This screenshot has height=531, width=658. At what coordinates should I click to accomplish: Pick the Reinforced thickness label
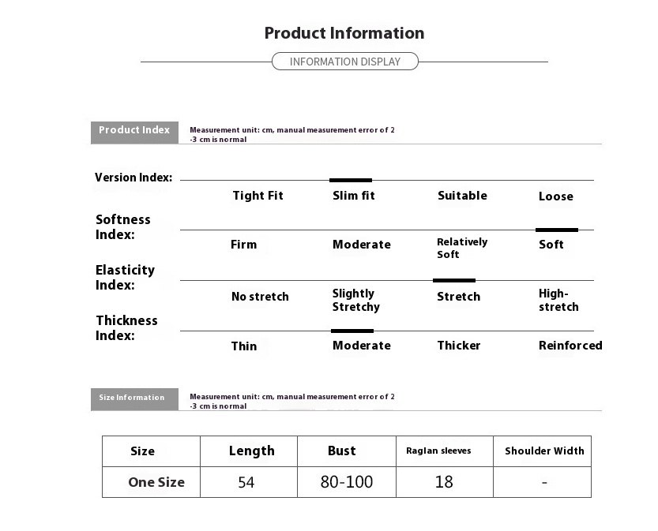click(x=570, y=346)
